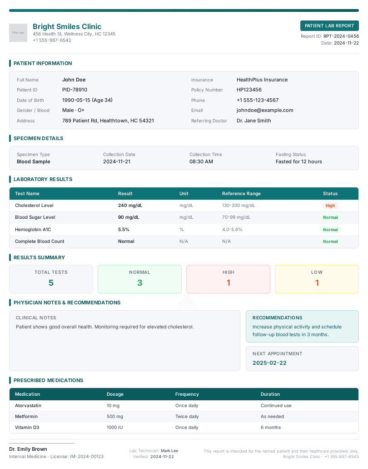The width and height of the screenshot is (368, 469).
Task: Click the red High summary card
Action: pyautogui.click(x=228, y=279)
